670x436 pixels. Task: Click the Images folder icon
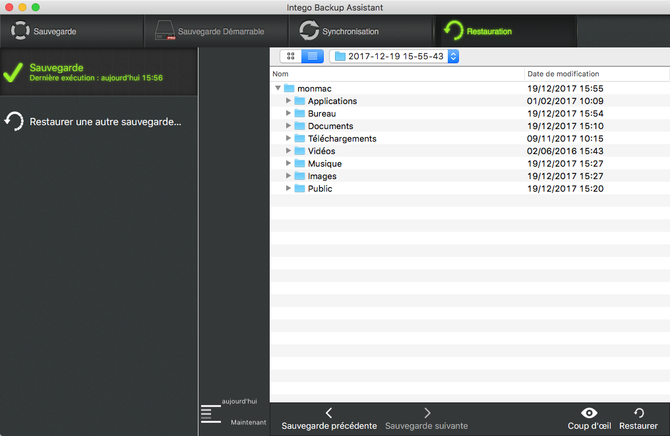point(300,176)
